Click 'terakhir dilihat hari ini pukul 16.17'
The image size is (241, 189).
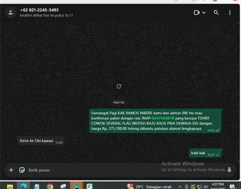point(46,15)
